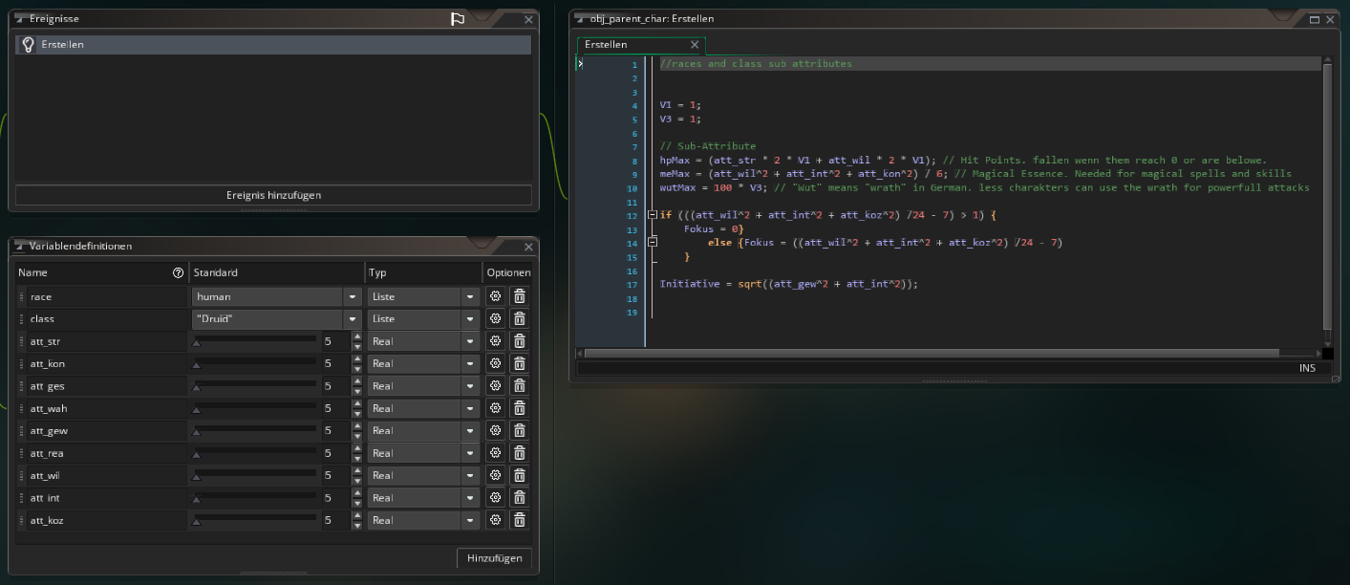The height and width of the screenshot is (585, 1350).
Task: Click the Hinzufügen button to add variable
Action: tap(494, 558)
